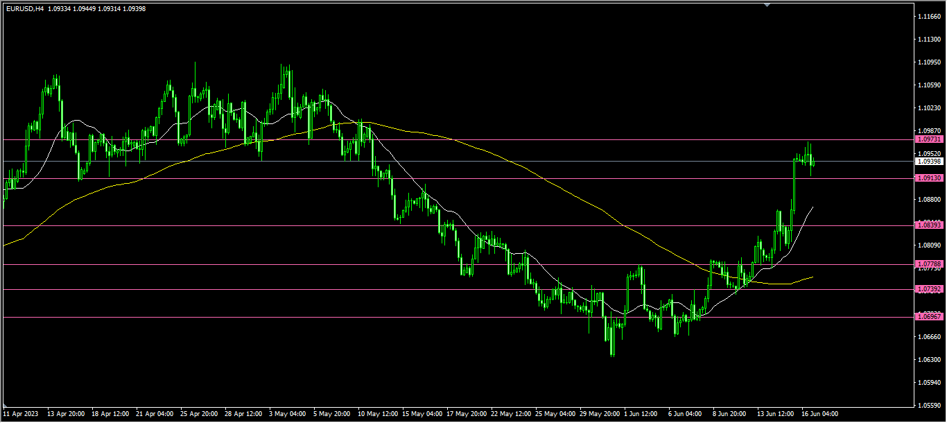Click the 11 Apr 2023 date label
This screenshot has width=947, height=423.
(21, 414)
